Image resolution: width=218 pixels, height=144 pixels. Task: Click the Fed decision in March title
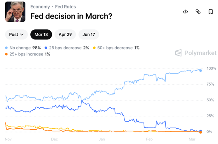71,16
